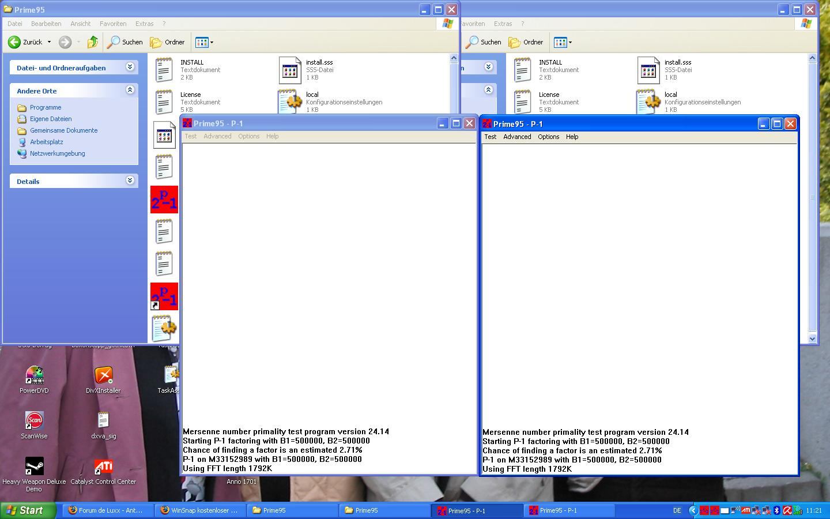Open Eigene Dateien link
830x519 pixels.
pyautogui.click(x=51, y=119)
